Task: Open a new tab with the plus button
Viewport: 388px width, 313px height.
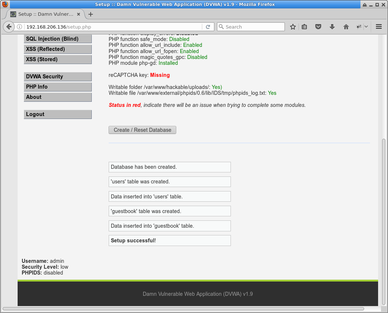Action: point(91,14)
